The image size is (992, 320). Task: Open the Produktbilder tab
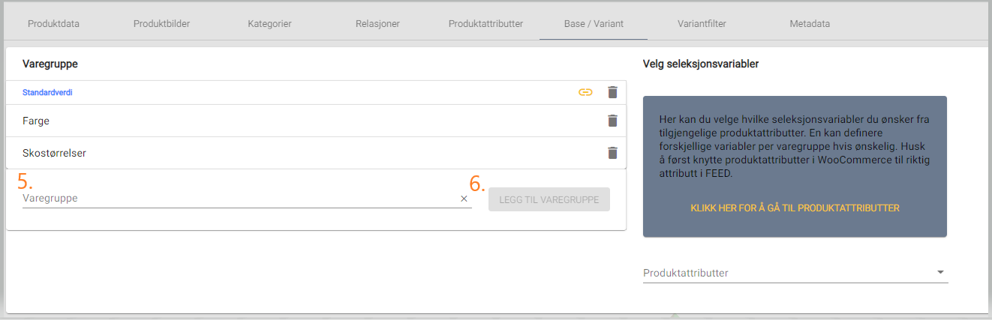click(161, 23)
